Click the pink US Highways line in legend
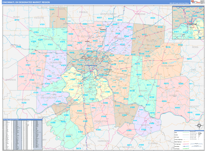This screenshot has height=151, width=207. (x=186, y=144)
